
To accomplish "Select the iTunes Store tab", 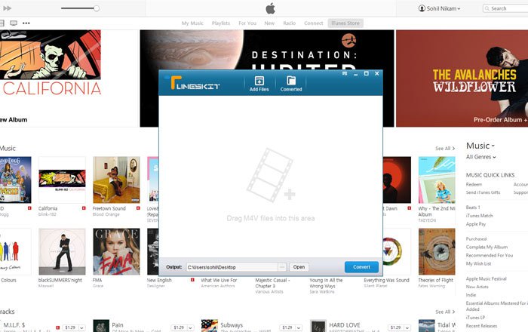I will pos(345,23).
